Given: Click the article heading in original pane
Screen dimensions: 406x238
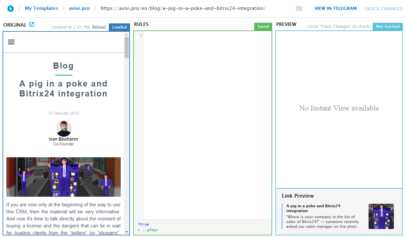Looking at the screenshot, I should pyautogui.click(x=63, y=89).
